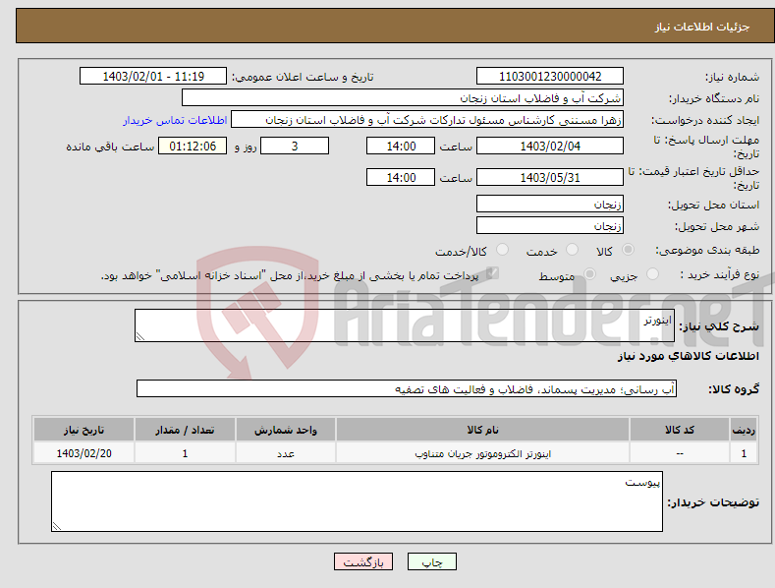Screen dimensions: 775x588
Task: Click the نام کالا column header
Action: [482, 430]
